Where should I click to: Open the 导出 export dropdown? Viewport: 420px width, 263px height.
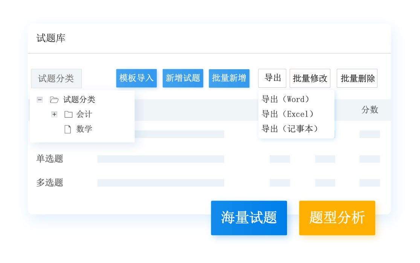(272, 78)
